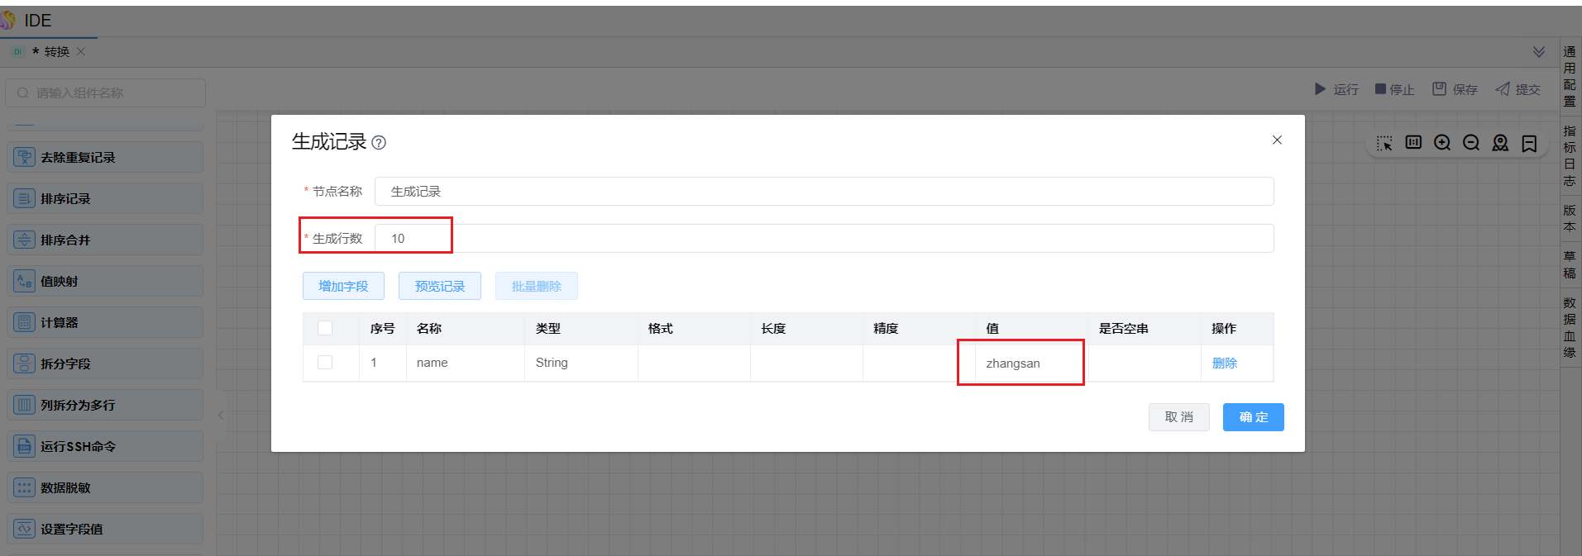This screenshot has height=556, width=1582.
Task: Run the transformation with 运行
Action: (1336, 89)
